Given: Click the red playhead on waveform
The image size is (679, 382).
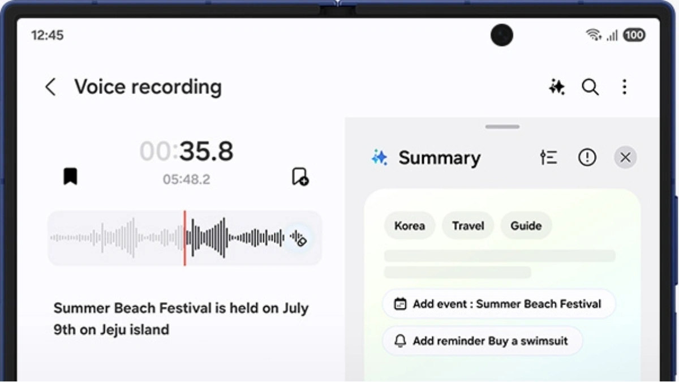Looking at the screenshot, I should coord(184,238).
